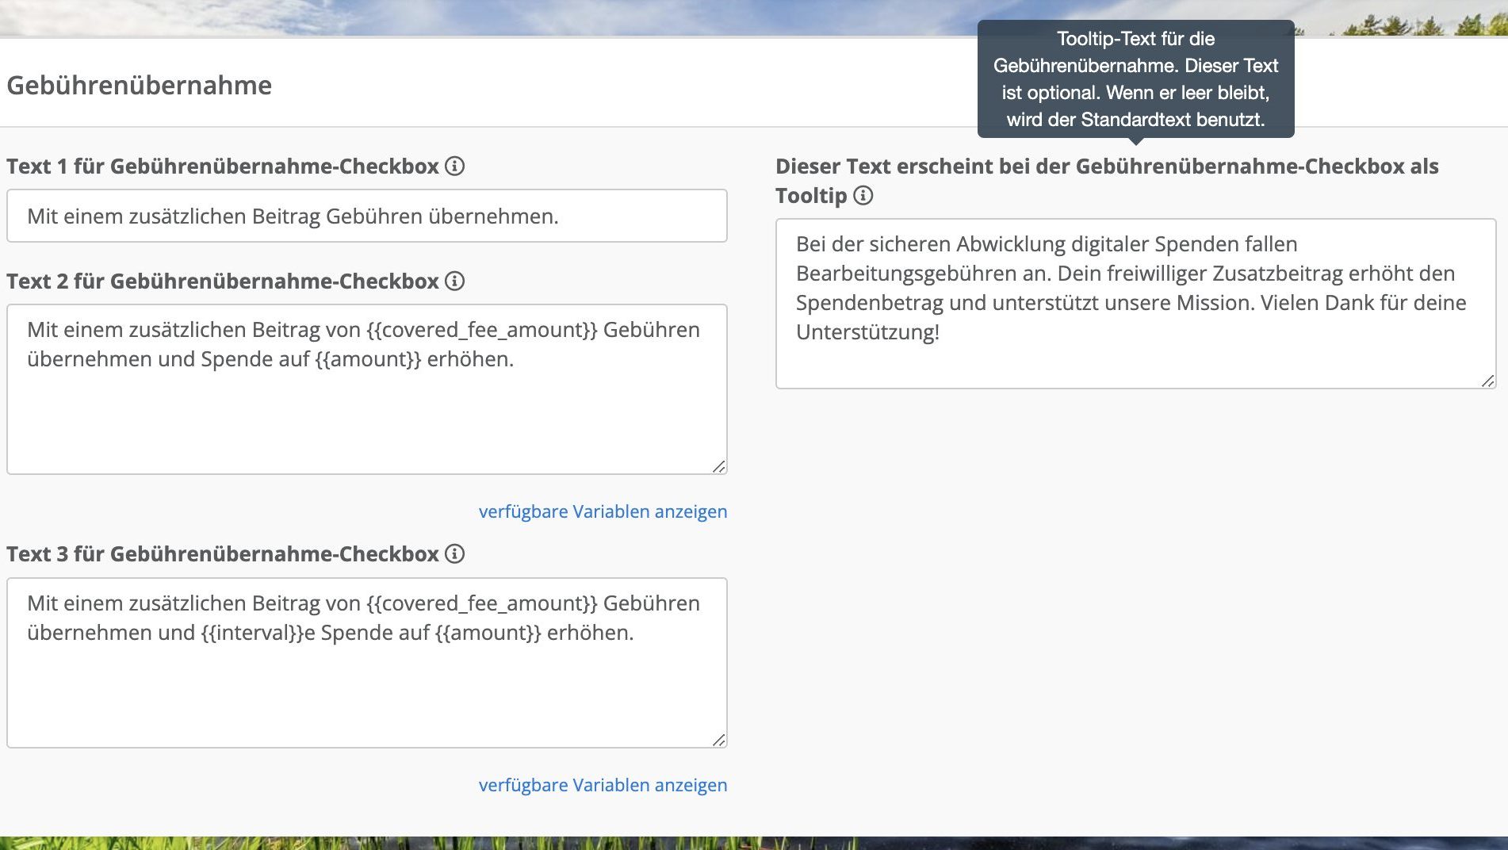Viewport: 1508px width, 850px height.
Task: Show verfügbare Variablen under Text 2 field
Action: click(603, 512)
